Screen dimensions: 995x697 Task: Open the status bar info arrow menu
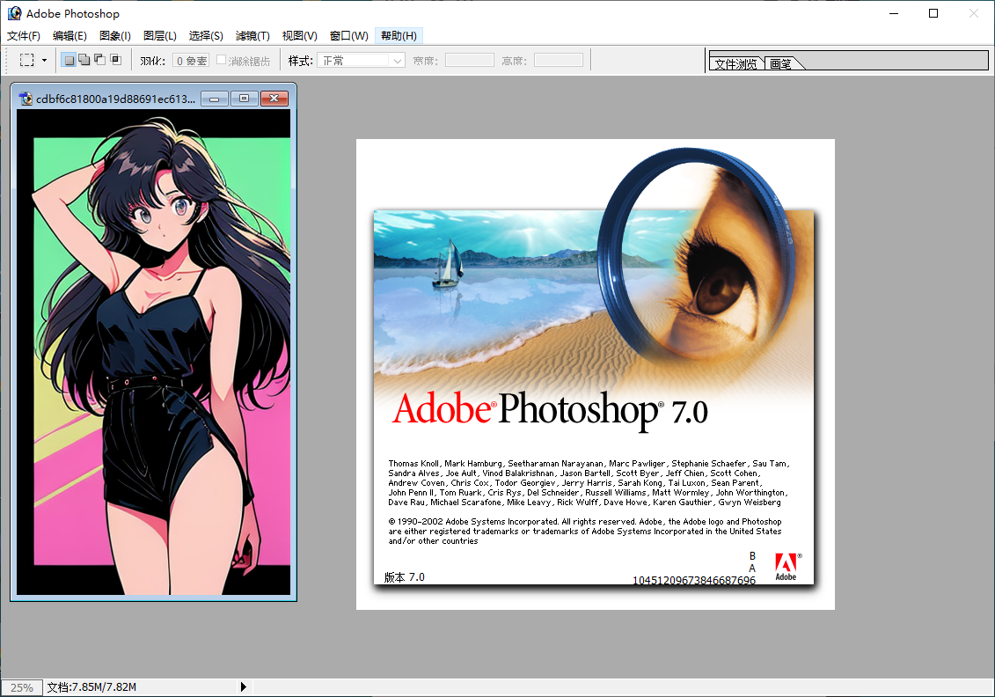point(244,687)
